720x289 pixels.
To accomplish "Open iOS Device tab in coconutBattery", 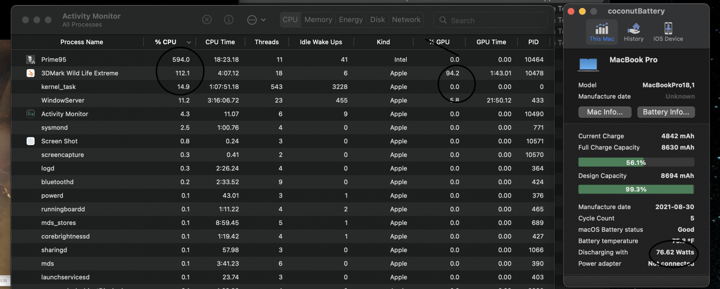I will click(668, 32).
